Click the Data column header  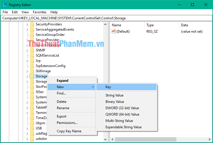196,25
